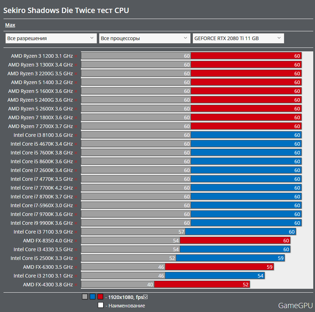The width and height of the screenshot is (315, 312).
Task: Remove Intel Core i7 8700K using X icon
Action: (76, 197)
